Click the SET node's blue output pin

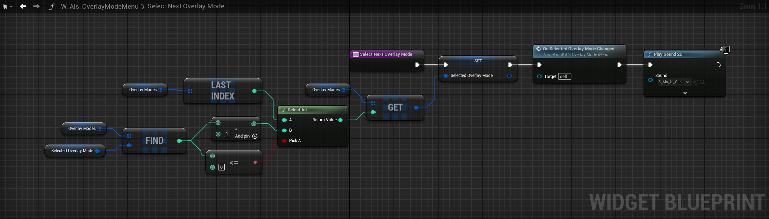click(509, 76)
